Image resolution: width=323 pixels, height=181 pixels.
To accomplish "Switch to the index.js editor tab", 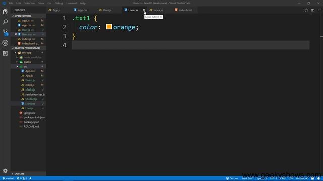I will [160, 10].
